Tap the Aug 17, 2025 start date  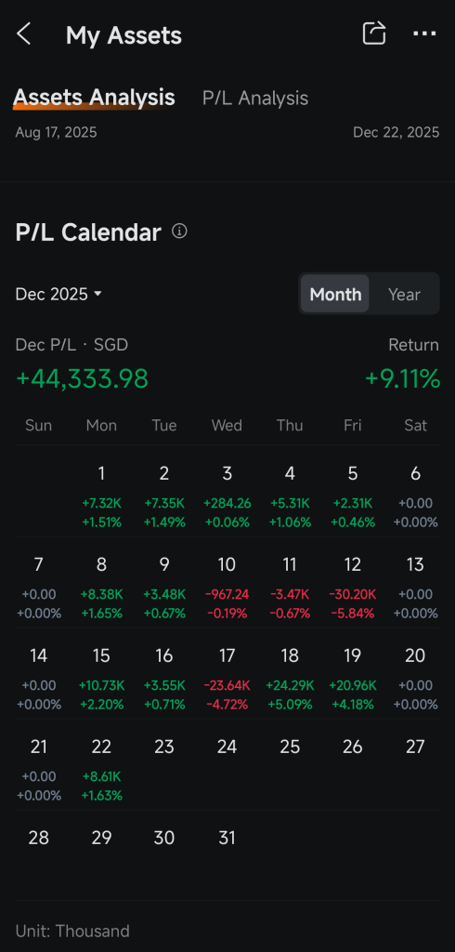[56, 132]
